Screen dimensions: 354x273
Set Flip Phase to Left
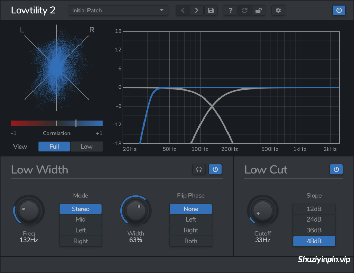tap(191, 219)
